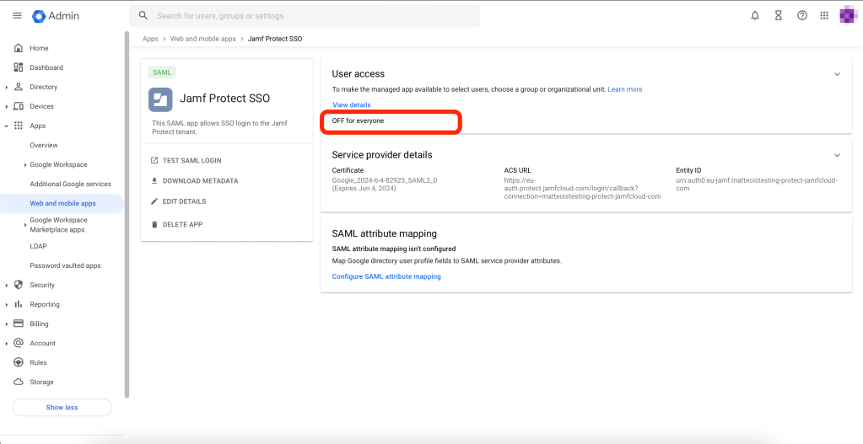Click the Jamf Protect SSO app icon
This screenshot has width=863, height=444.
point(160,99)
